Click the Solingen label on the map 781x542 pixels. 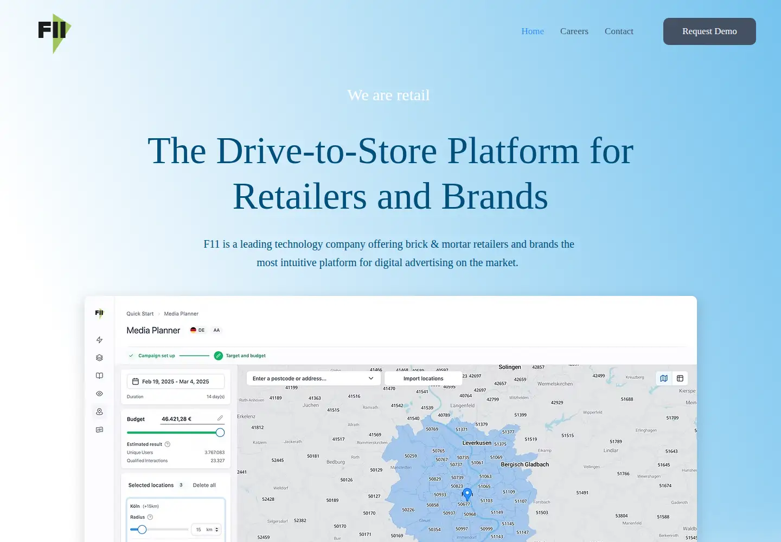point(510,367)
